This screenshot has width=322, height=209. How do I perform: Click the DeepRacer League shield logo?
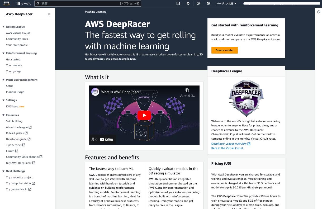(246, 98)
